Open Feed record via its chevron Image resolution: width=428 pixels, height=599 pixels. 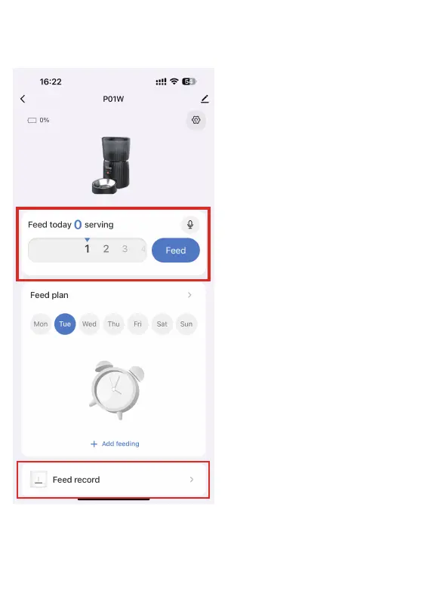click(192, 480)
